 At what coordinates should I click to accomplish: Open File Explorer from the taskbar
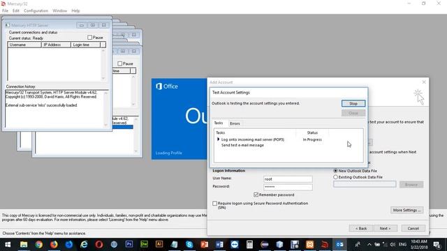pos(24,245)
